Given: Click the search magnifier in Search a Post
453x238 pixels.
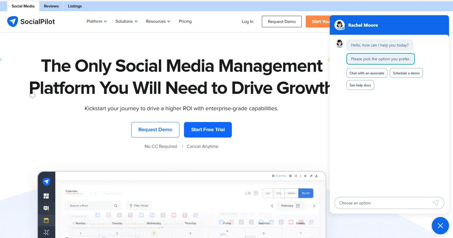Looking at the screenshot, I should pyautogui.click(x=116, y=206).
